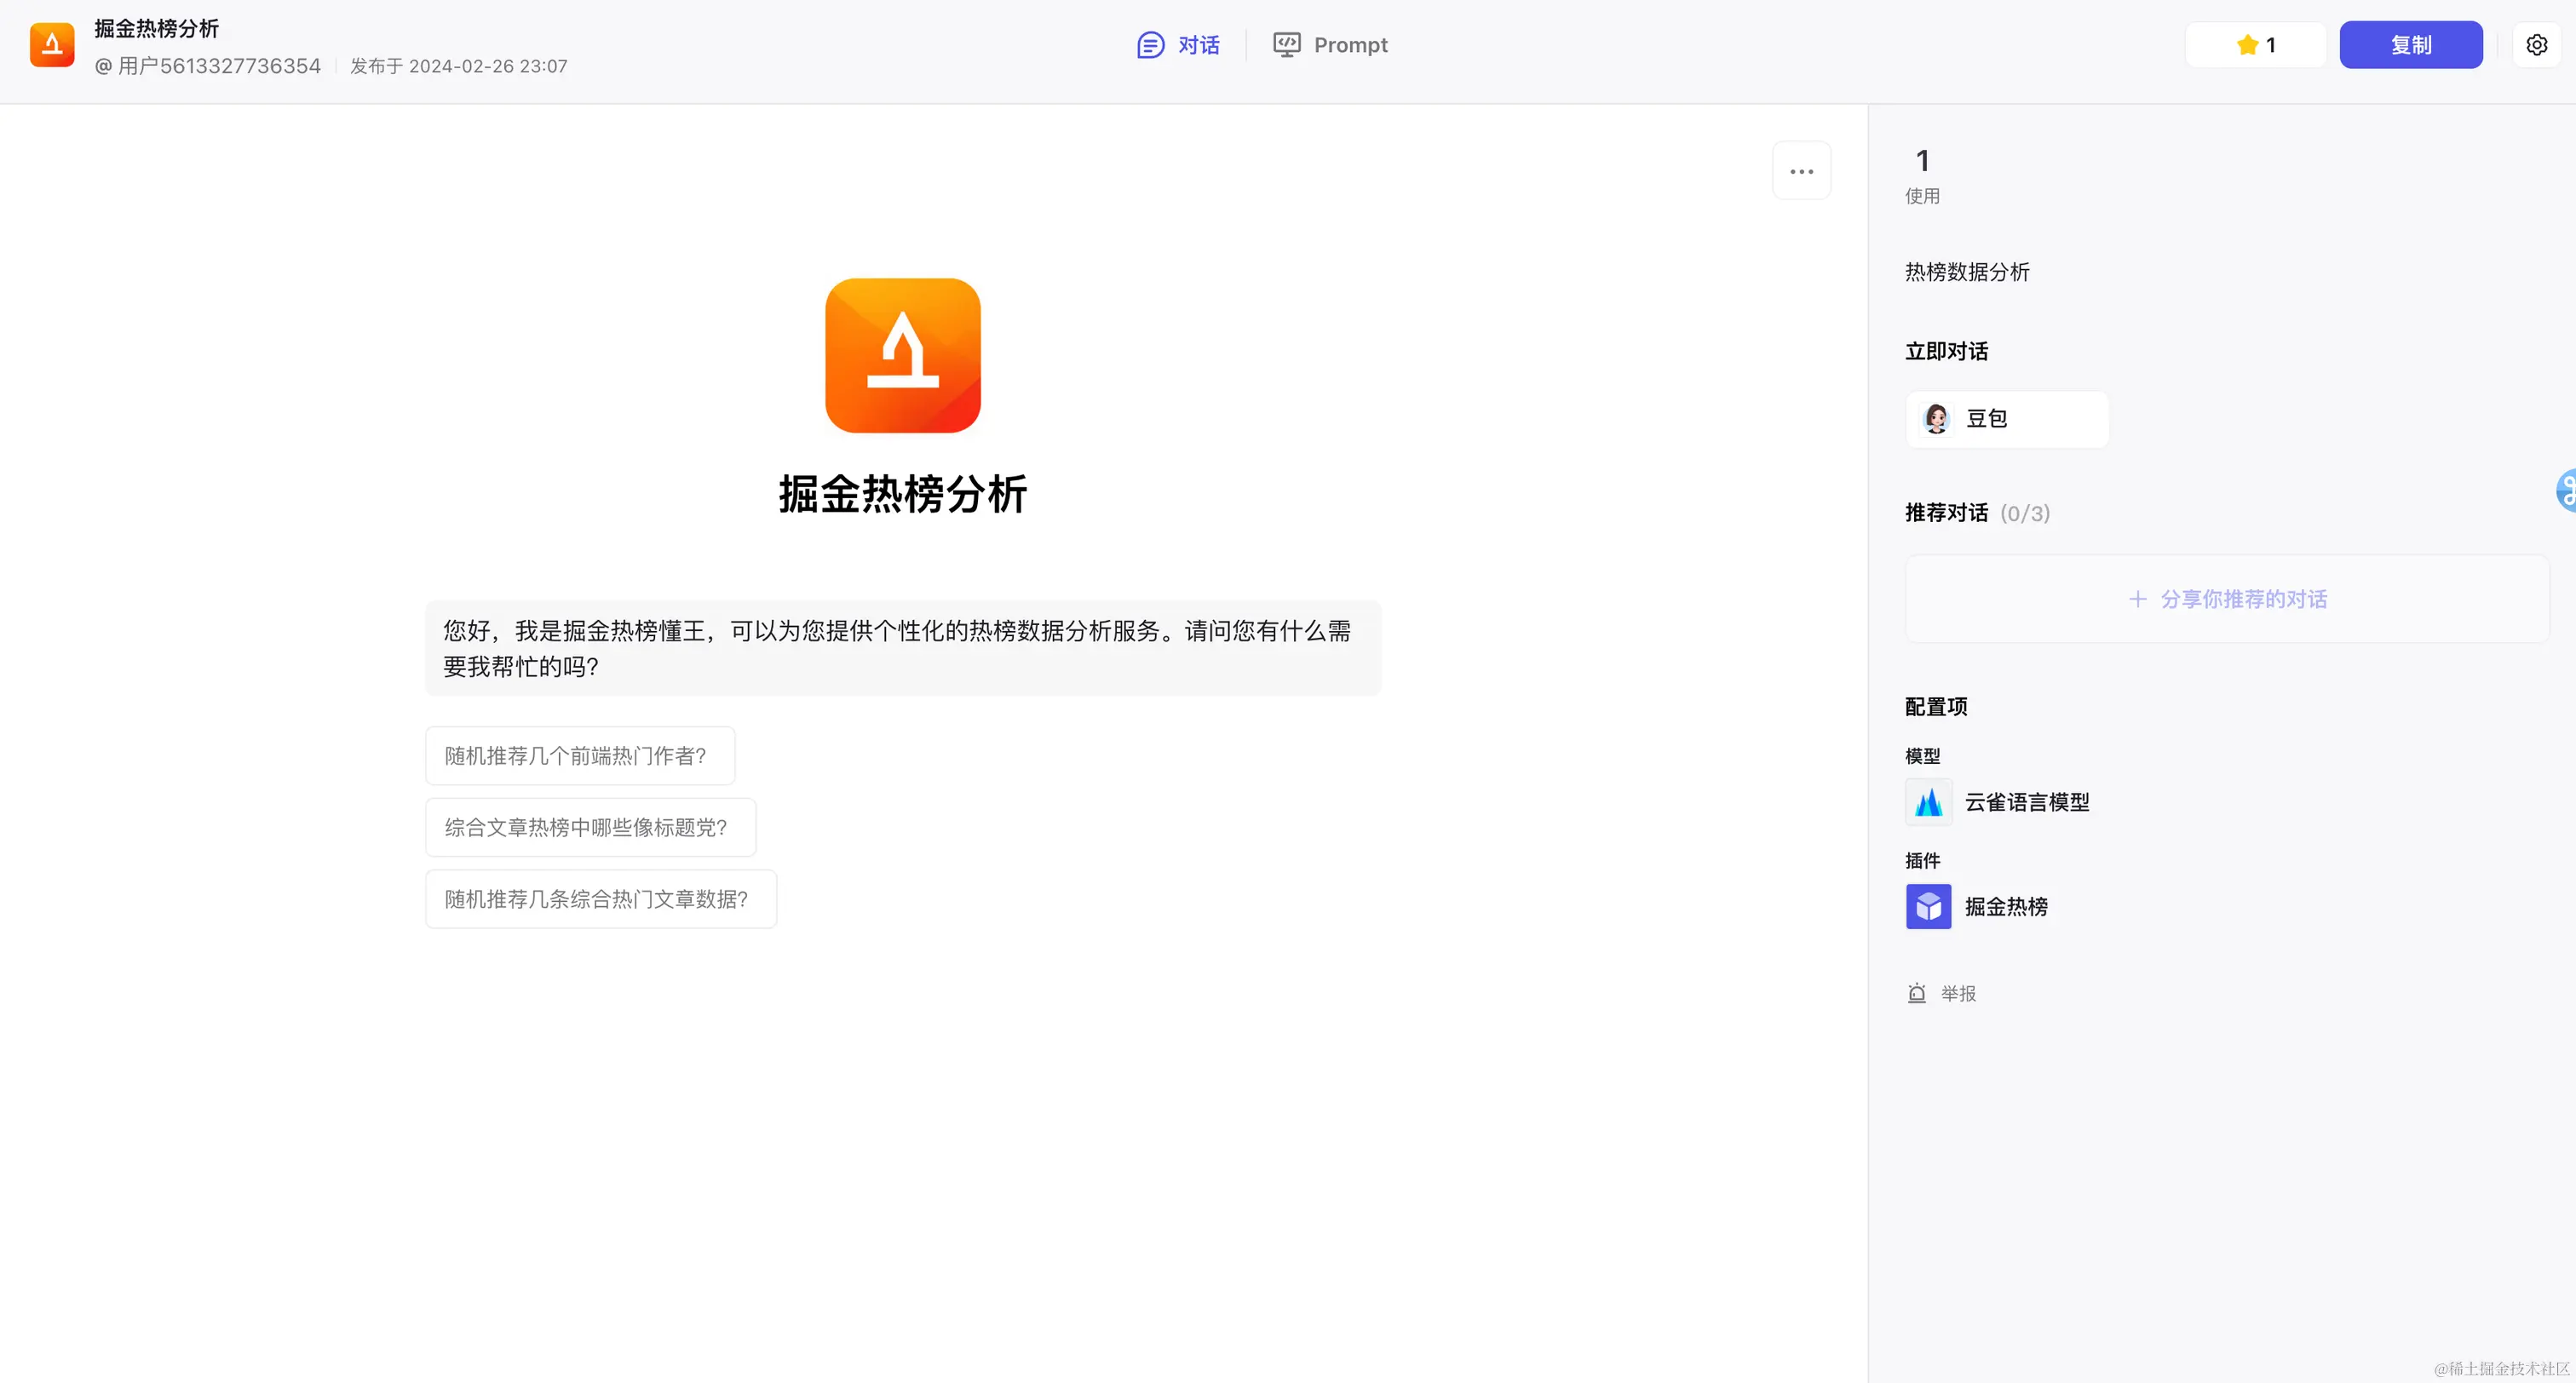Screen dimensions: 2576x1383
Task: Click the floating blue icon at right edge
Action: (x=2565, y=490)
